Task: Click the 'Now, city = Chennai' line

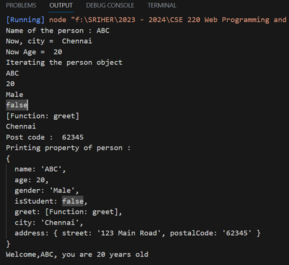Action: pos(49,41)
